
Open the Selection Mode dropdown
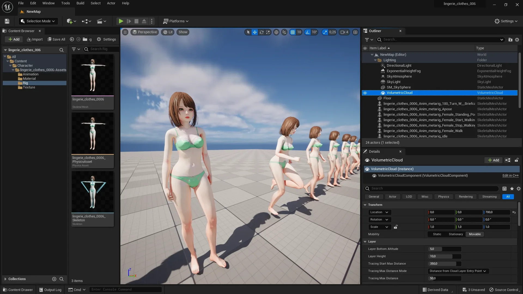click(x=38, y=21)
